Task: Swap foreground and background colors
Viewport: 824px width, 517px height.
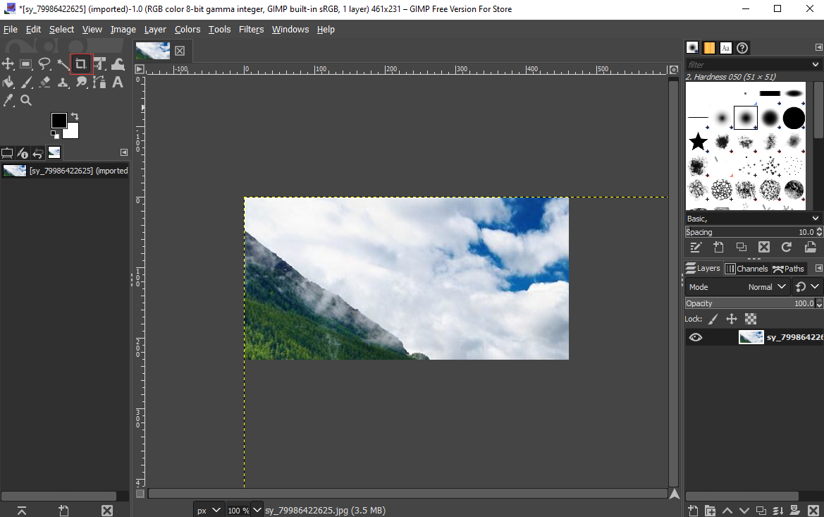Action: pos(75,116)
